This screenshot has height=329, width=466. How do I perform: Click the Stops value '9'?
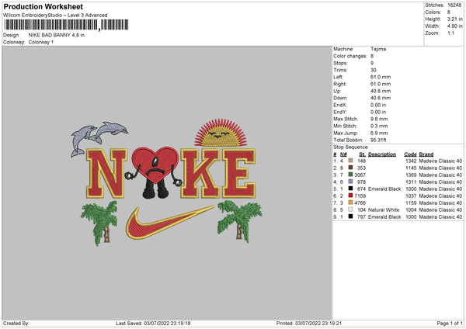(372, 63)
